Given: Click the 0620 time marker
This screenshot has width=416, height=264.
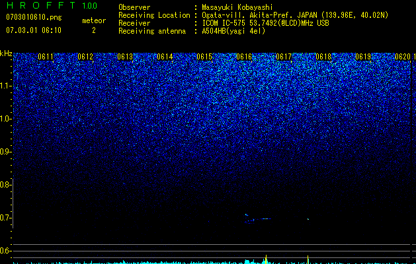Looking at the screenshot, I should 403,57.
